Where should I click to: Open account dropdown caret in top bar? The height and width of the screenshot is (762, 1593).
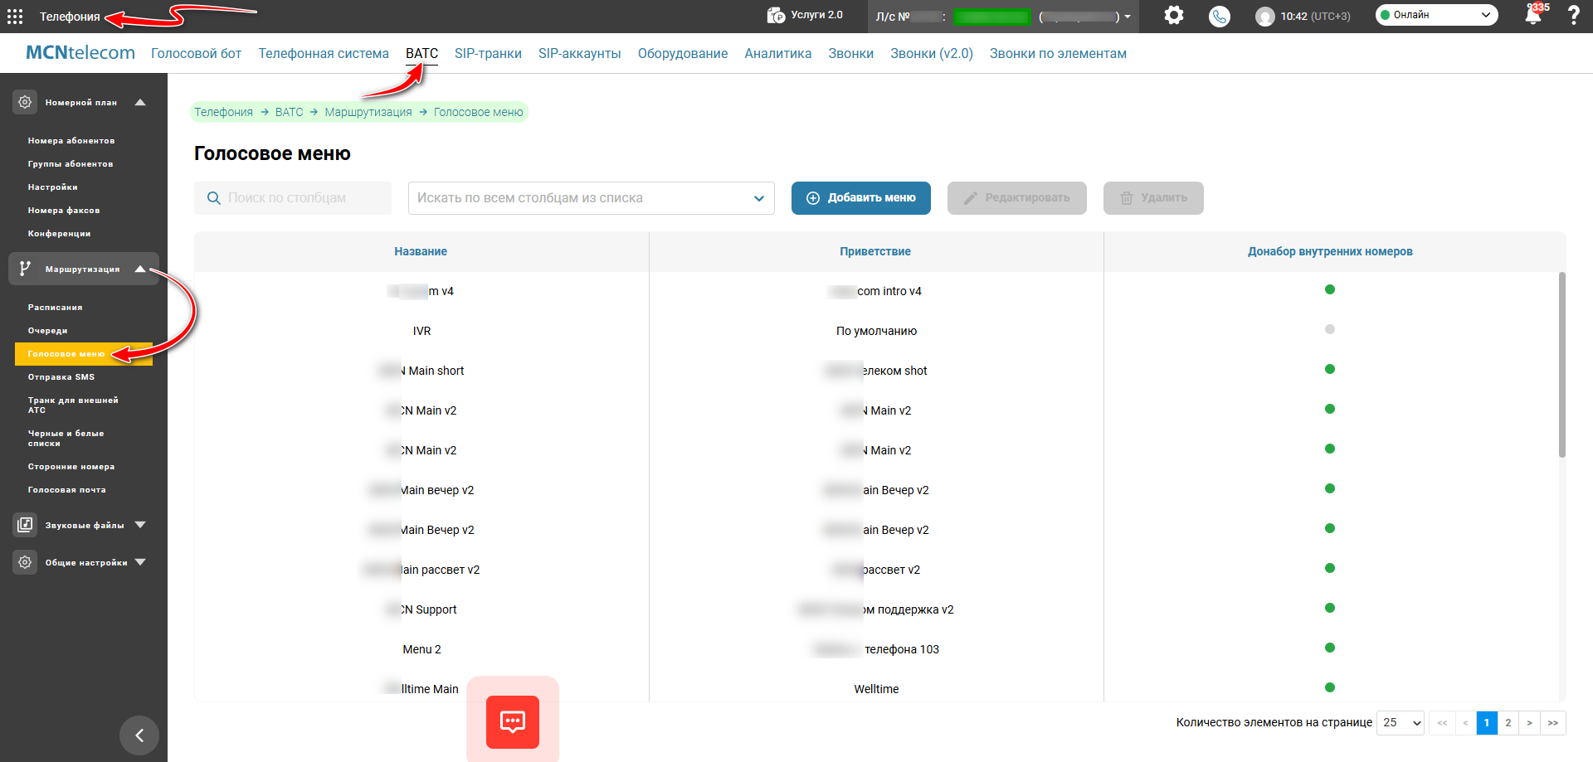[x=1128, y=17]
